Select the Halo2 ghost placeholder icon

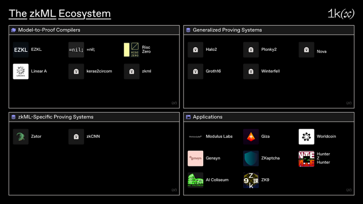click(196, 50)
